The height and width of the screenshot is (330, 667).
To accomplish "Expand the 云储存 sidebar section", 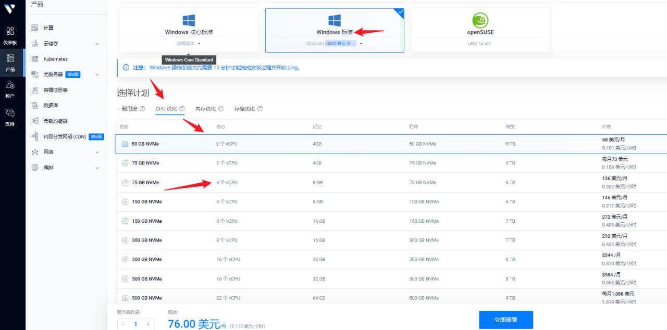I will [97, 44].
